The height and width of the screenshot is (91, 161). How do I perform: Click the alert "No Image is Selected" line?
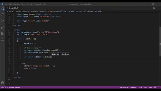(x=39, y=66)
